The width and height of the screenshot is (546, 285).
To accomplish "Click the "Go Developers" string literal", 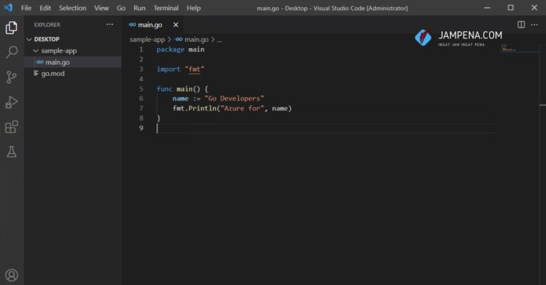I will click(235, 99).
